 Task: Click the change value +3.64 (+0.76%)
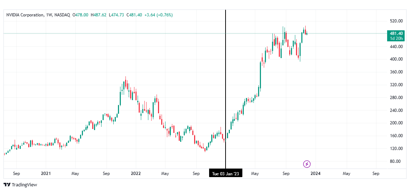click(158, 15)
